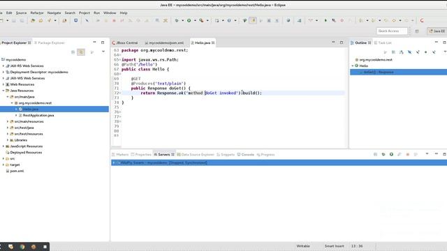Click the blue monitor console icon in toolbar

click(x=75, y=20)
